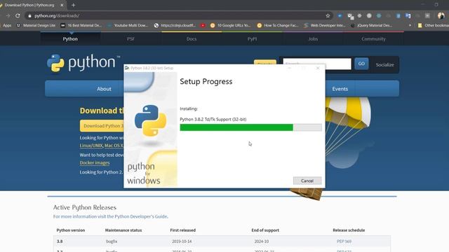Viewport: 449px width, 252px height.
Task: Open the Linux/UNIX download link
Action: point(91,146)
